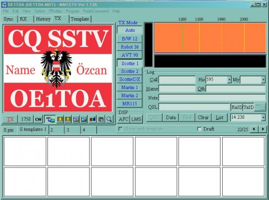Switch to the History tab
The height and width of the screenshot is (200, 269).
point(43,19)
